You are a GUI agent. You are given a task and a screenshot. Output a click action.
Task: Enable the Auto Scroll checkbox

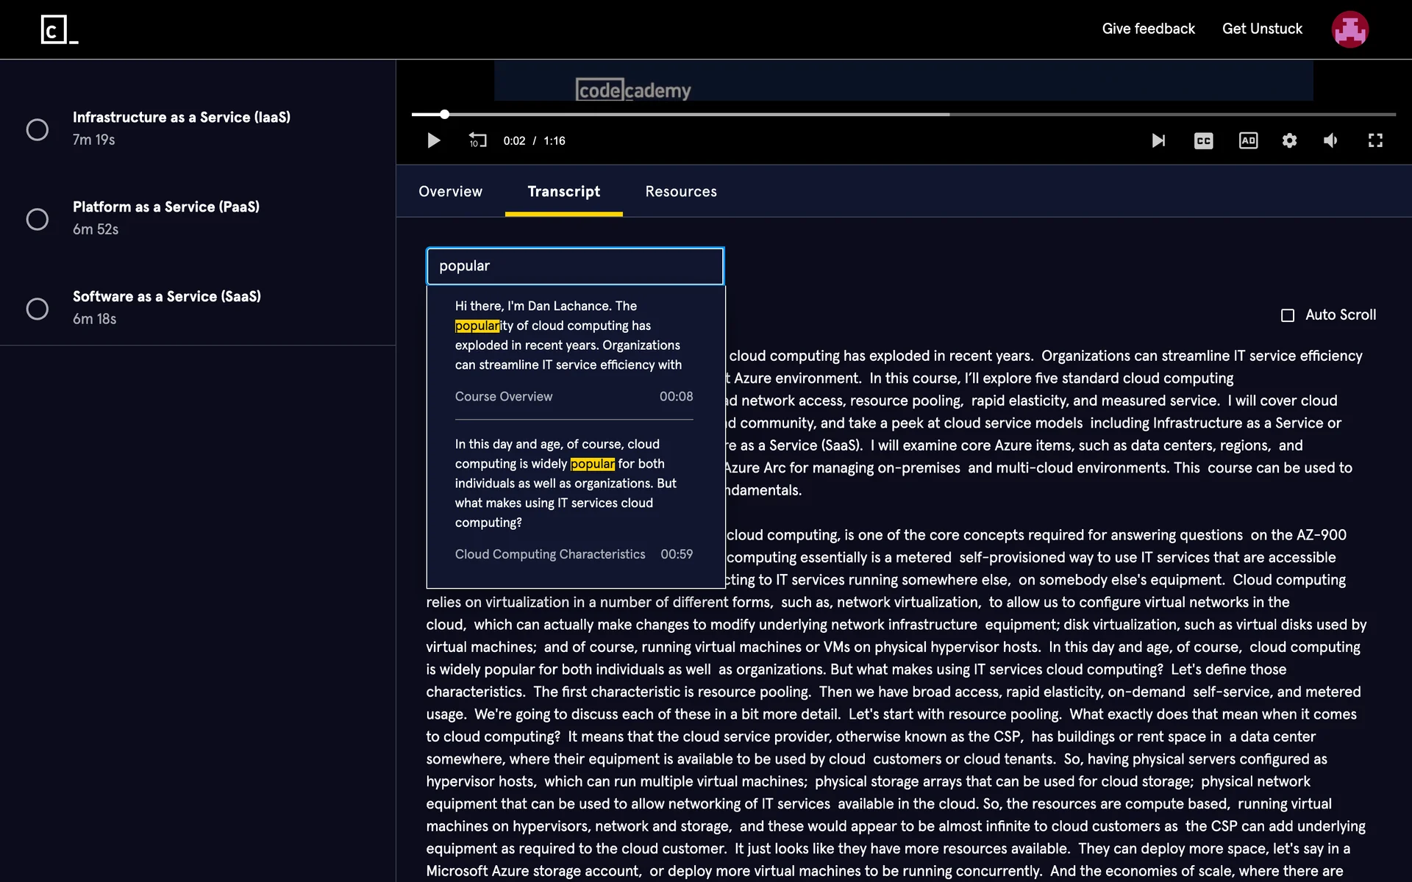[x=1288, y=315]
